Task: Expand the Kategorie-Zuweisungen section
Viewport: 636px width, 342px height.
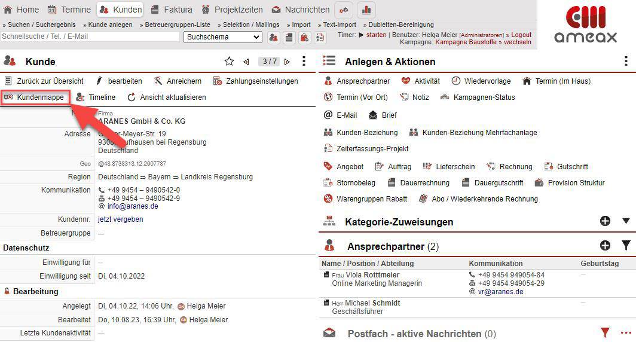Action: [626, 221]
